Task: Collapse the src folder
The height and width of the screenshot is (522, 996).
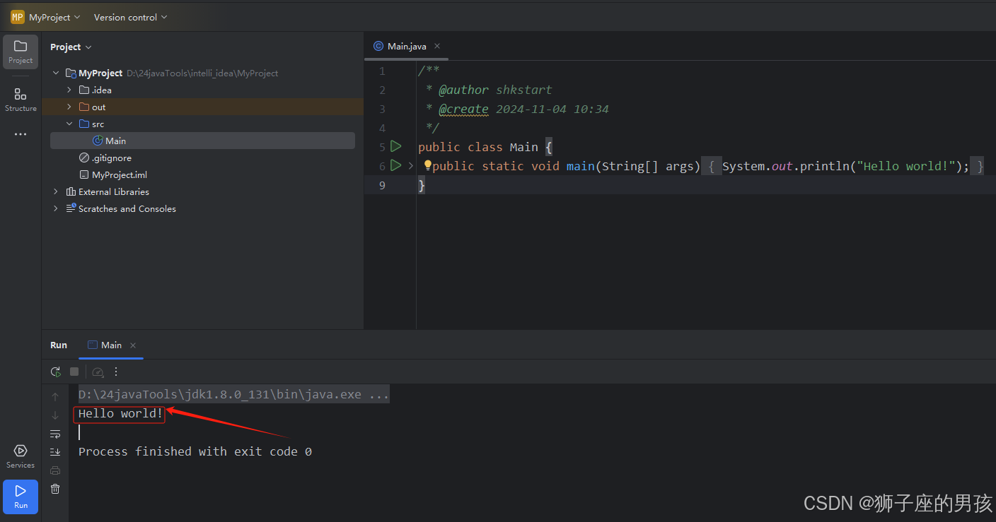Action: [69, 124]
